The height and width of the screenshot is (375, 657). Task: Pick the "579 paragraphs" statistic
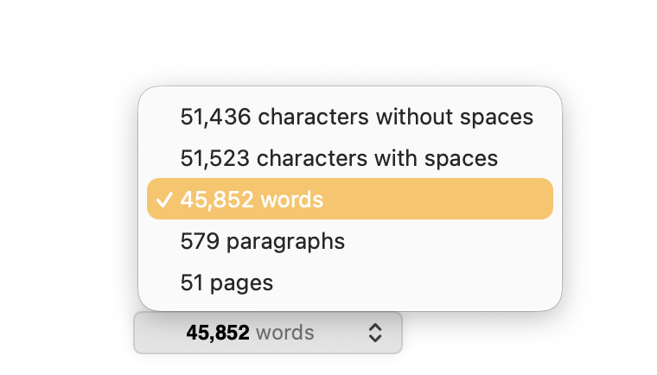[x=350, y=241]
